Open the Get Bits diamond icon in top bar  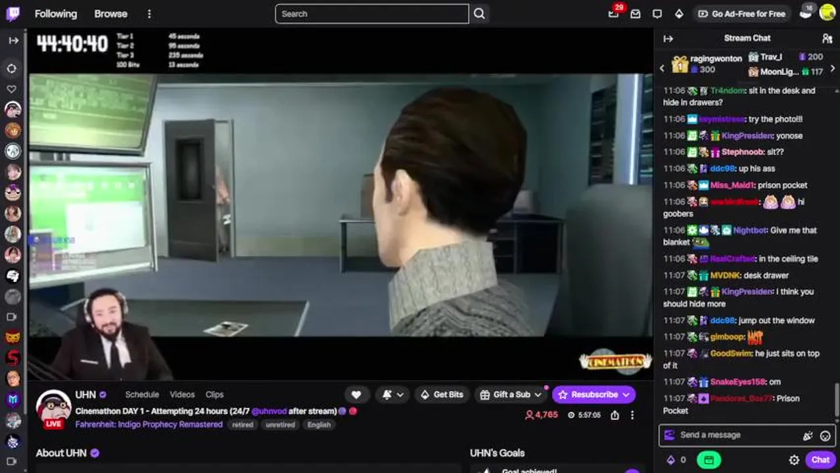(x=679, y=14)
